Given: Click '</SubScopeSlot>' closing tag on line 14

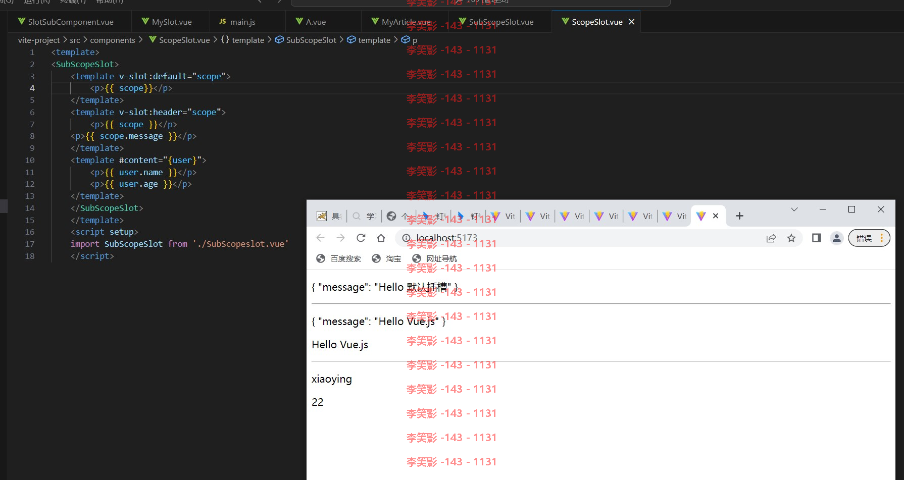Looking at the screenshot, I should [x=107, y=208].
